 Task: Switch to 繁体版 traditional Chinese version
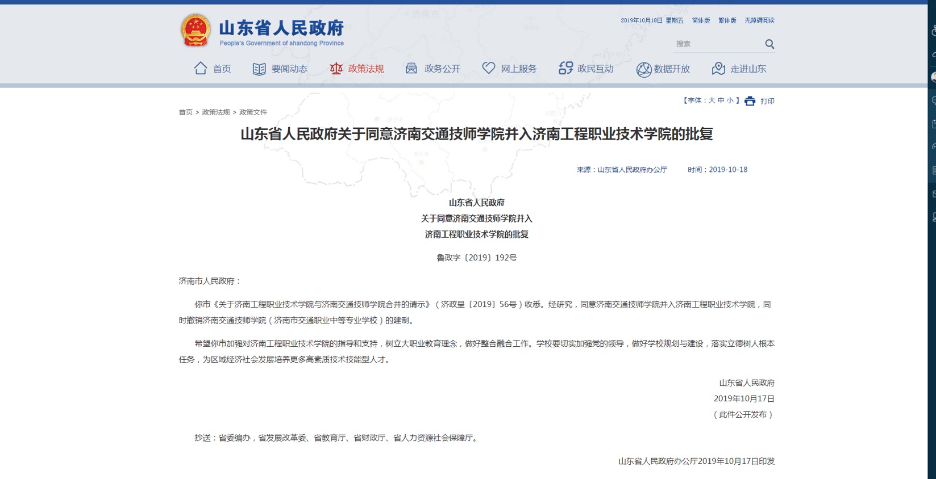click(727, 20)
